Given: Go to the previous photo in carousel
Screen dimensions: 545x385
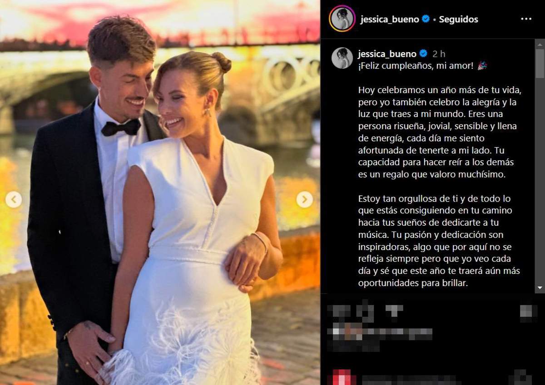Looking at the screenshot, I should click(x=14, y=199).
